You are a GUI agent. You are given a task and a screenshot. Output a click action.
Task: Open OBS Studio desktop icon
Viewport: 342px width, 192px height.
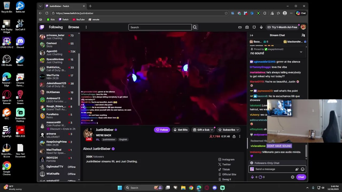[7, 61]
